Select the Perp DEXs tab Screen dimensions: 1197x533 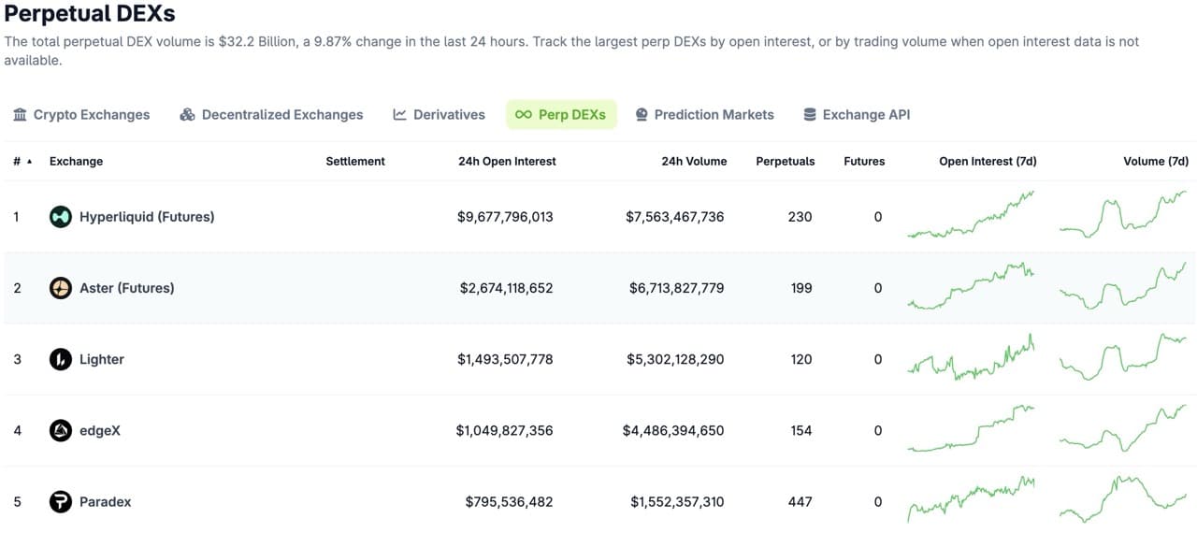point(561,114)
